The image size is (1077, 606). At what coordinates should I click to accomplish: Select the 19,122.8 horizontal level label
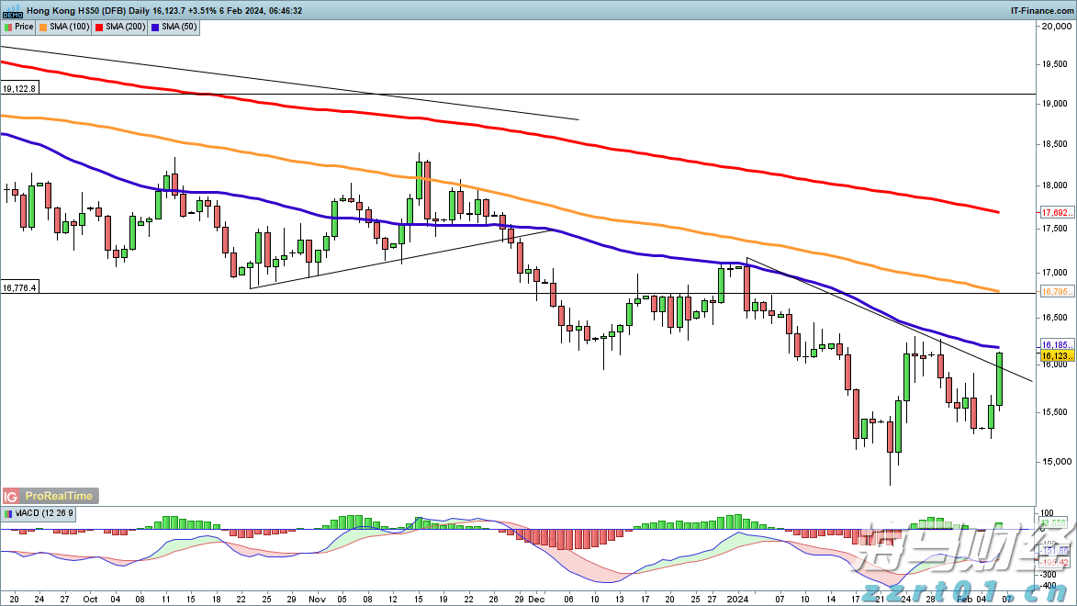point(19,89)
